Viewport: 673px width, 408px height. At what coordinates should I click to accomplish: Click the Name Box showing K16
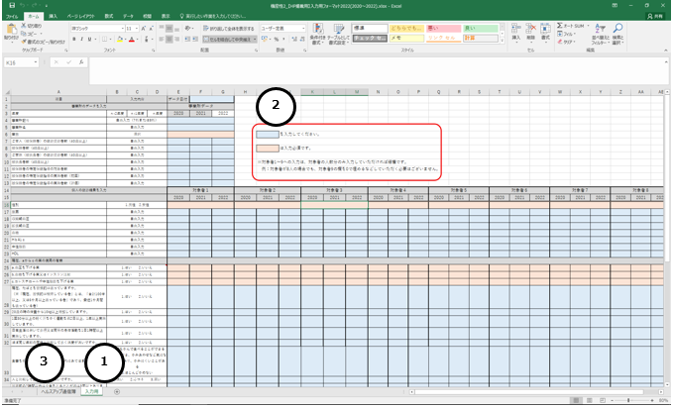[20, 63]
